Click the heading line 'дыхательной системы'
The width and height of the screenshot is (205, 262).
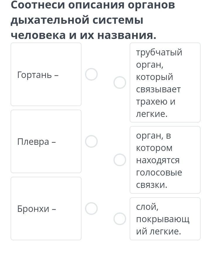tap(77, 20)
